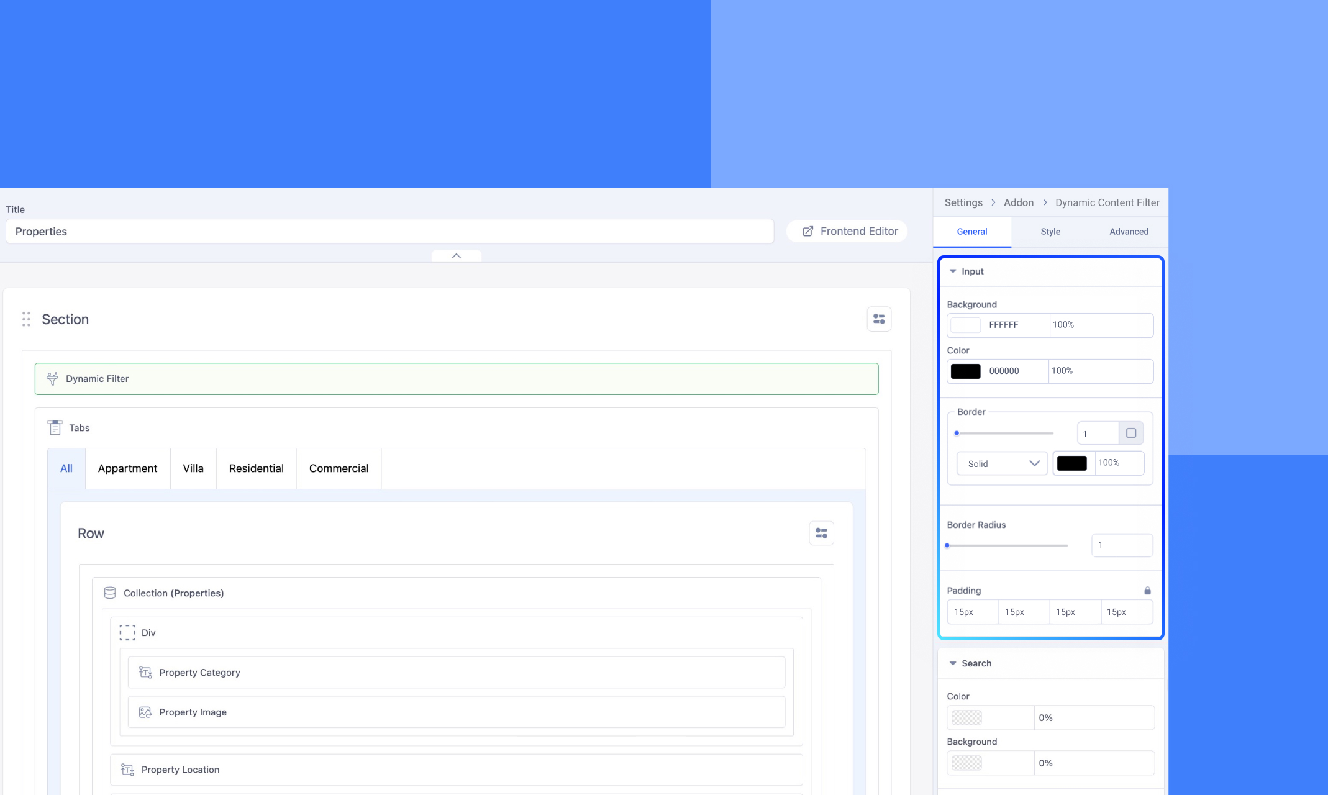This screenshot has height=795, width=1328.
Task: Click the Property Image picture icon
Action: pyautogui.click(x=145, y=712)
